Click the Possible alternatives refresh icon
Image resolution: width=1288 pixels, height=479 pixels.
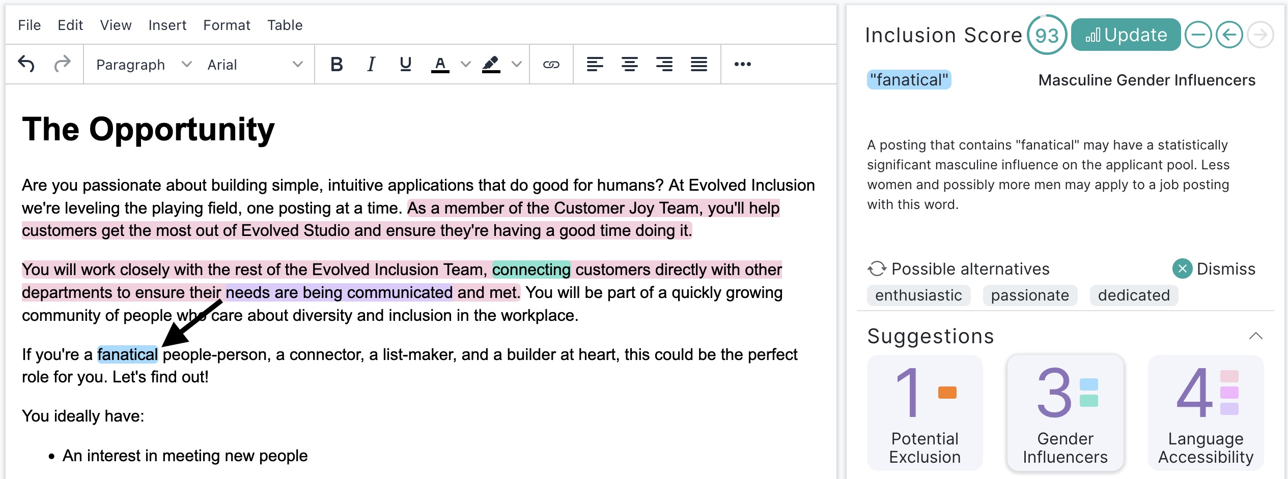(877, 268)
